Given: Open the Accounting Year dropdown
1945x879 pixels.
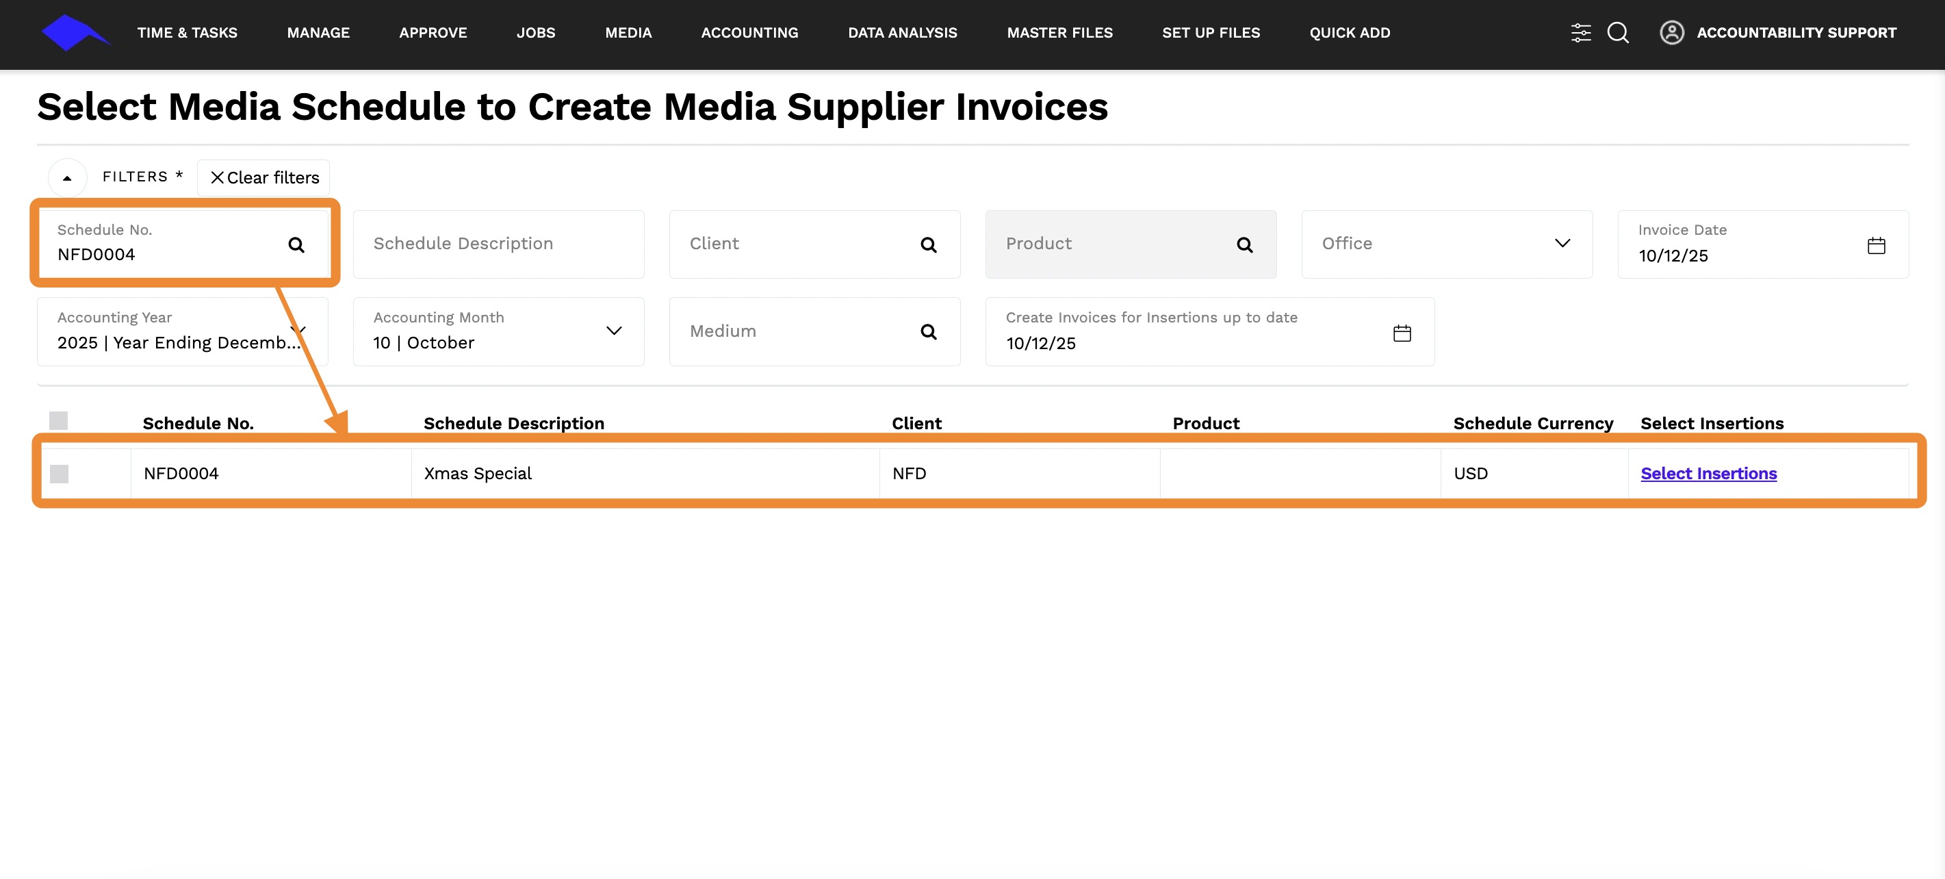Looking at the screenshot, I should click(x=299, y=329).
